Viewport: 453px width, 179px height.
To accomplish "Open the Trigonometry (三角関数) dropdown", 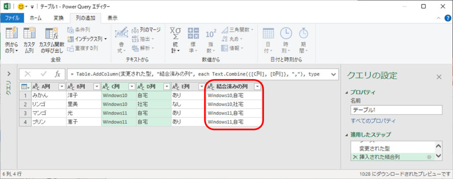I will point(237,30).
